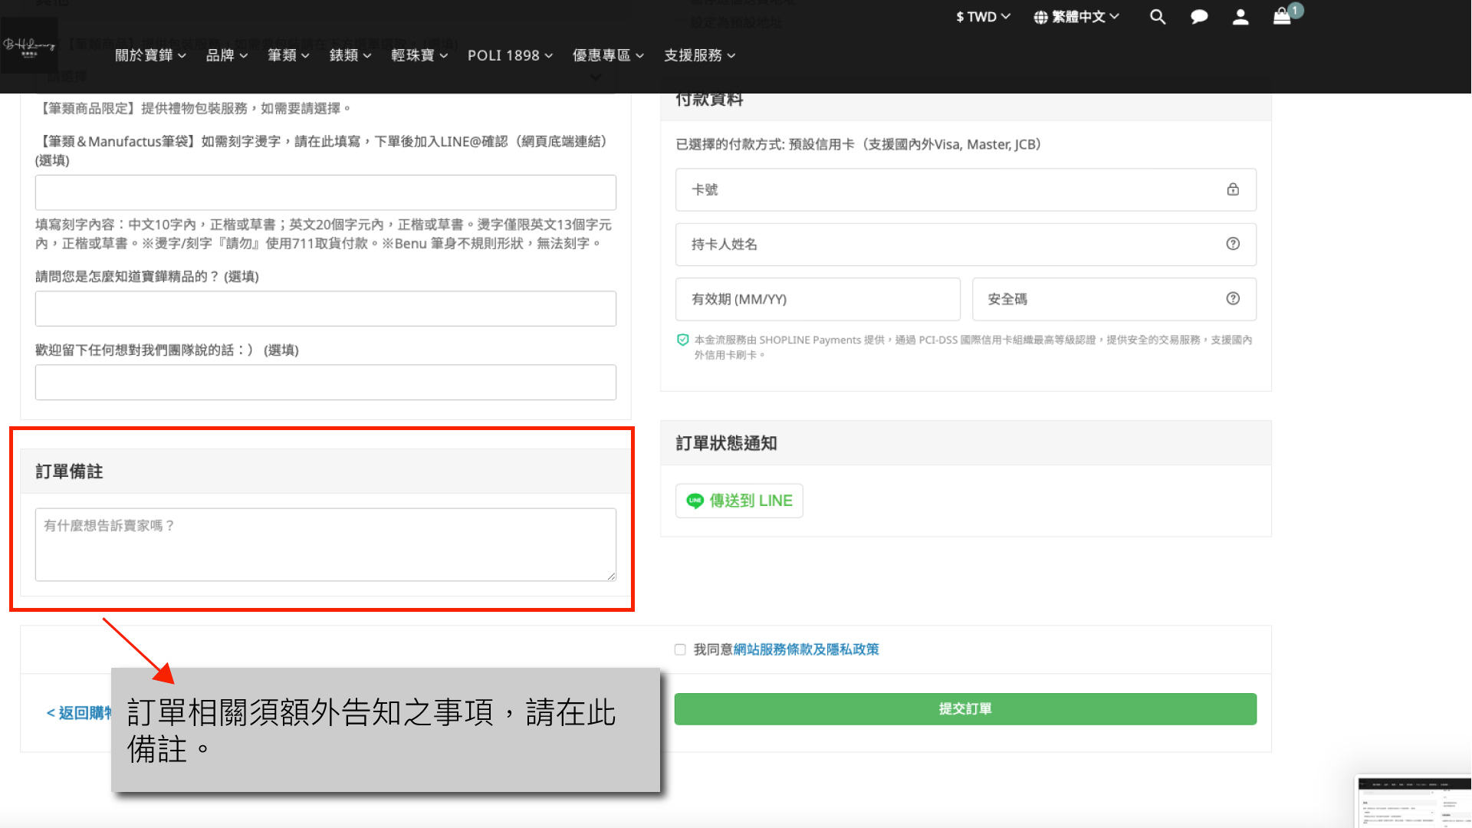Expand the 品牌 menu dropdown

[x=226, y=55]
